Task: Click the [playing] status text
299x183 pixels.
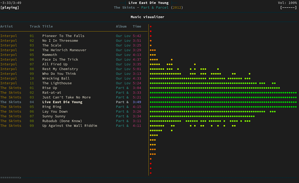Action: pos(10,7)
